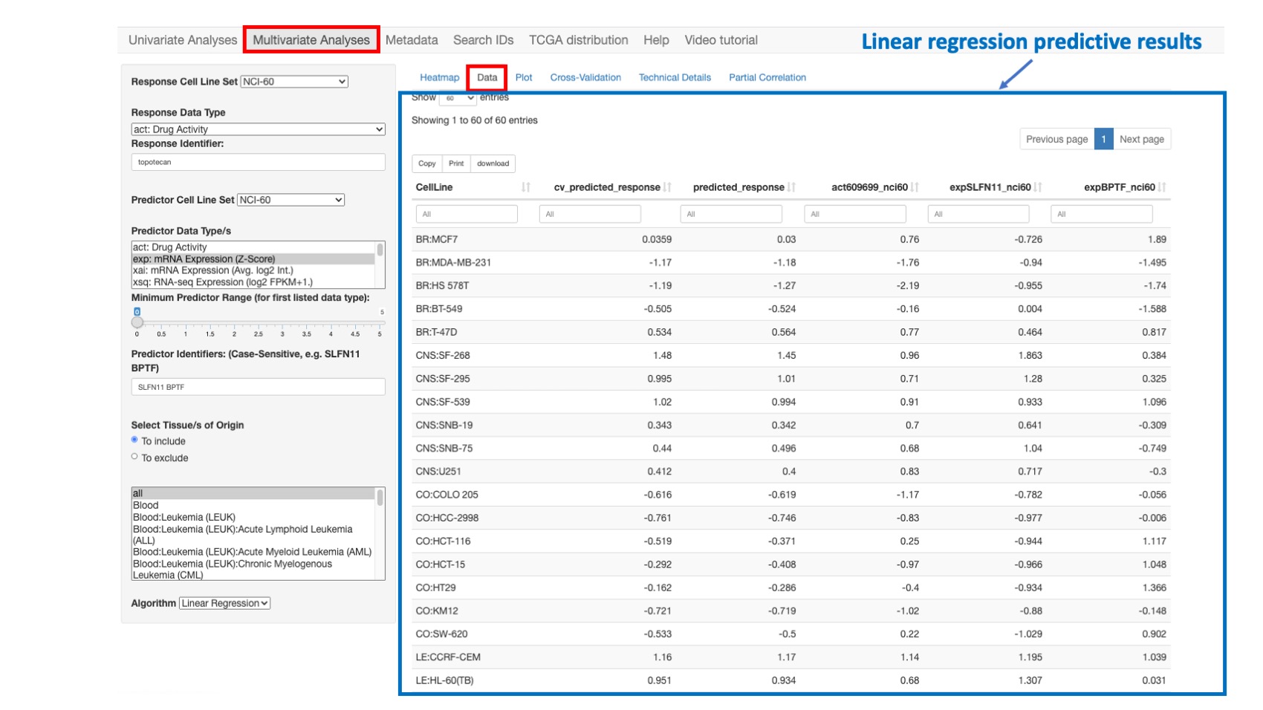Sort the expSLFN11_nci60 column
Image resolution: width=1263 pixels, height=710 pixels.
(1039, 188)
